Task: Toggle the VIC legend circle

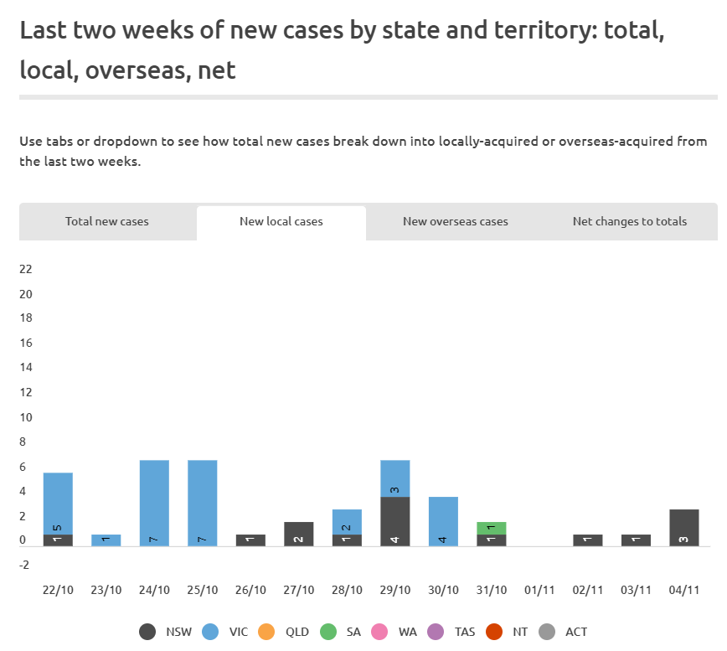Action: [x=211, y=632]
